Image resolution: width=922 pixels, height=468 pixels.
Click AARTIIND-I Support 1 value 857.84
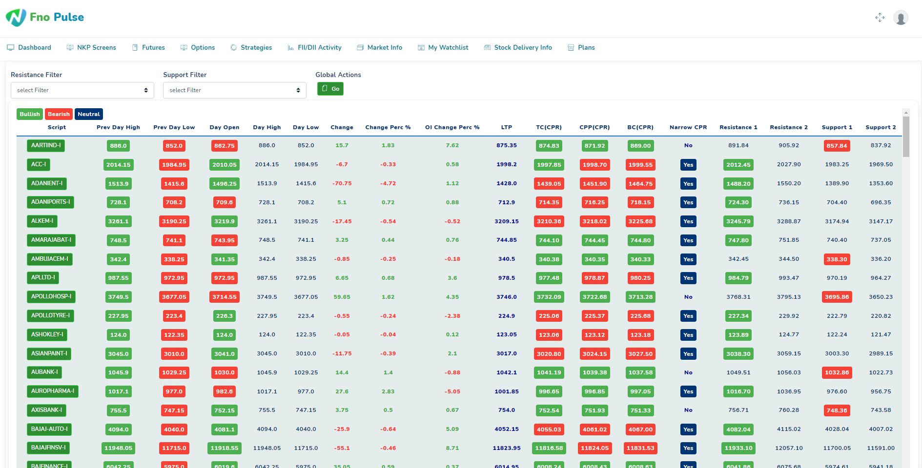tap(837, 146)
